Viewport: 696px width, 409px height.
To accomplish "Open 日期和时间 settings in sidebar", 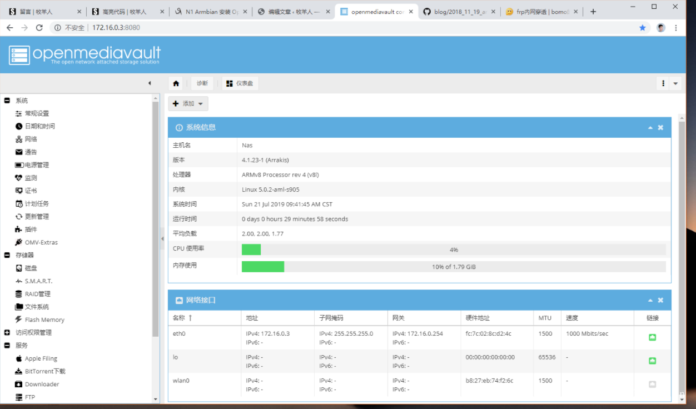I will (39, 126).
